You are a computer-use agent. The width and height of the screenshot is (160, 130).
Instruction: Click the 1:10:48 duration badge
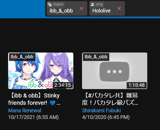click(137, 85)
